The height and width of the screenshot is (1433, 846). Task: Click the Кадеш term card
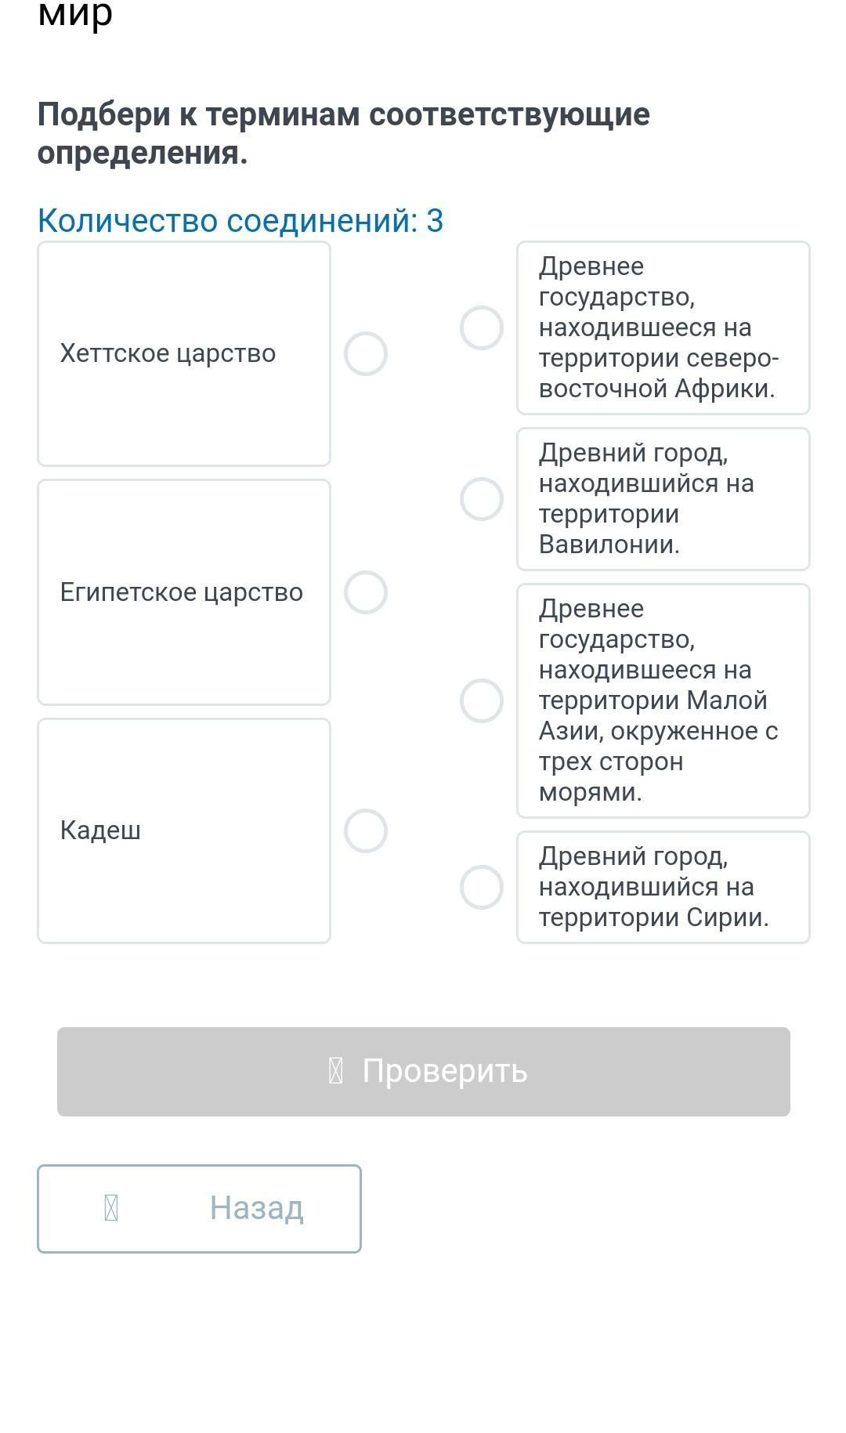(x=184, y=830)
